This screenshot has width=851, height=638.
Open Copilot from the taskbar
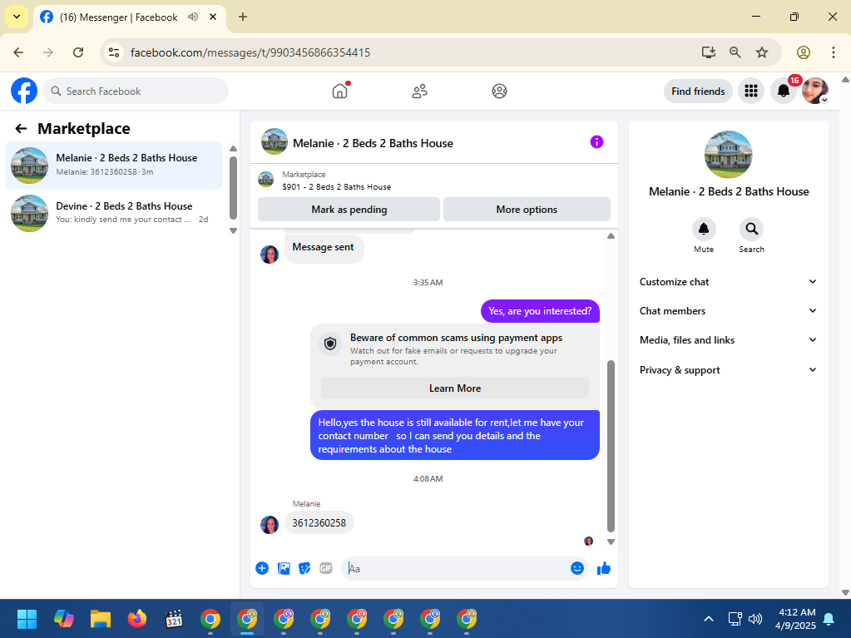pyautogui.click(x=63, y=619)
